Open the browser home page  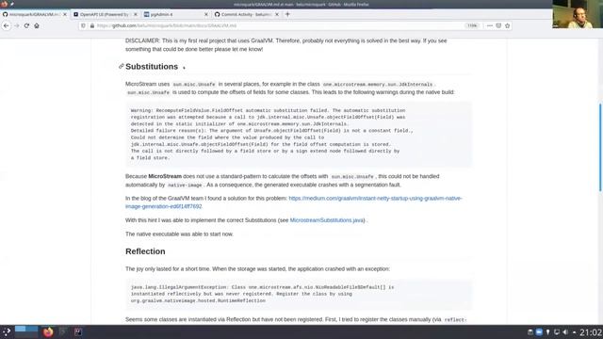(x=37, y=25)
